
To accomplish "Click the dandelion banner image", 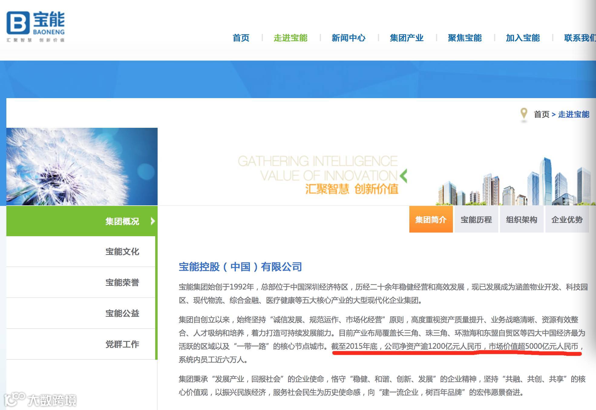I will [x=82, y=167].
